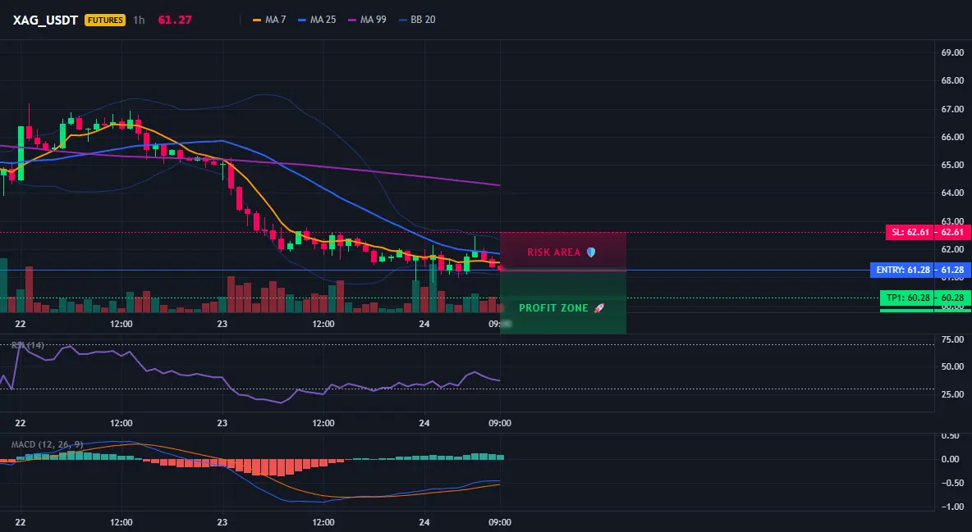Toggle the MA 99 legend item
The width and height of the screenshot is (972, 532).
367,20
